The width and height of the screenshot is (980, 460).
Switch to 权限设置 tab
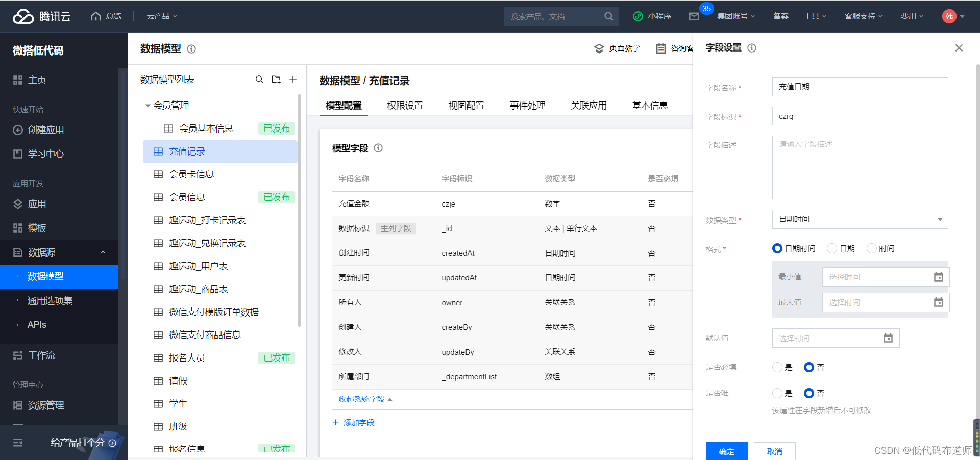(405, 106)
